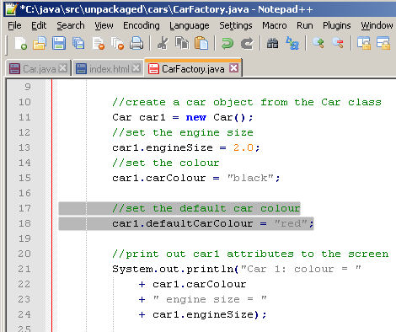The width and height of the screenshot is (396, 332).
Task: Toggle synchronize vertical scrolling icon
Action: [364, 44]
